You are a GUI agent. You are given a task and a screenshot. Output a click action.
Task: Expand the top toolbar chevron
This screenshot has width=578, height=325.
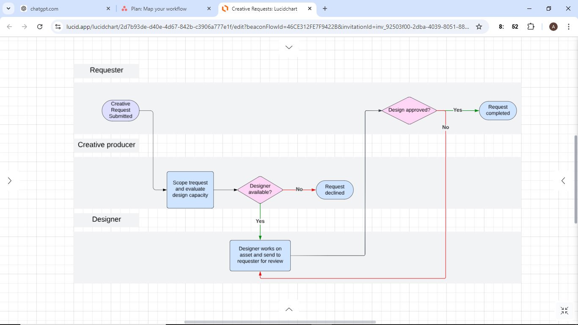coord(289,47)
